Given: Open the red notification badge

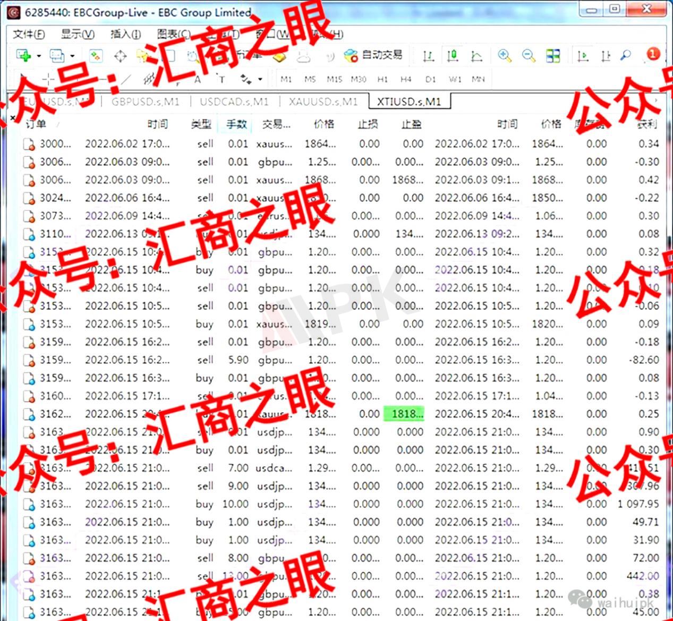Looking at the screenshot, I should coord(653,54).
